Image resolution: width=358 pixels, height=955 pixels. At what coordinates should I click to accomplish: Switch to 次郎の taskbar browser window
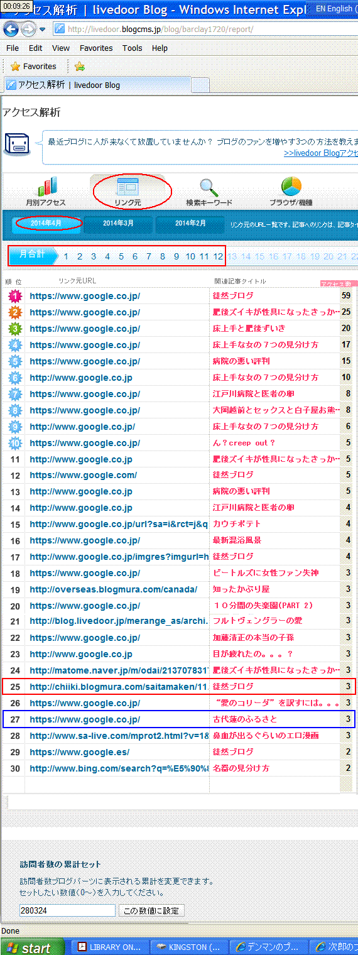(x=335, y=947)
